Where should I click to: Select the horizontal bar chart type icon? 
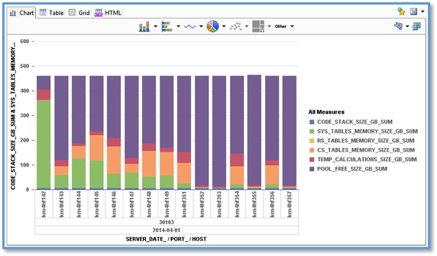click(166, 26)
